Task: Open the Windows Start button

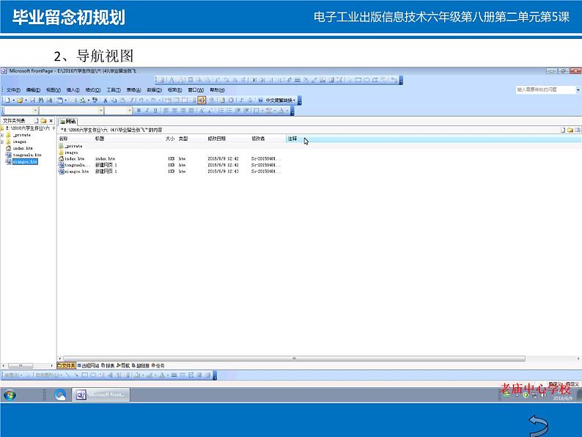Action: [10, 394]
